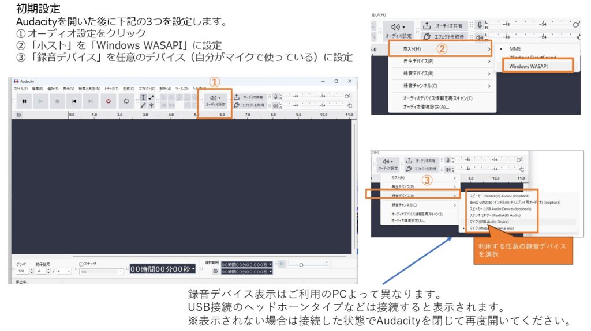The image size is (591, 331).
Task: Open the ファイル(F) menu
Action: [20, 89]
